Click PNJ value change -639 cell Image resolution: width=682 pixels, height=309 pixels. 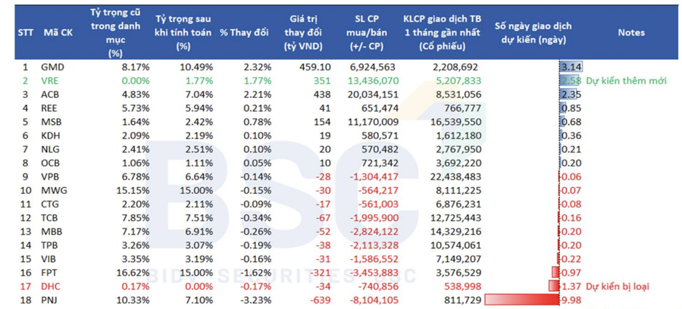[320, 300]
